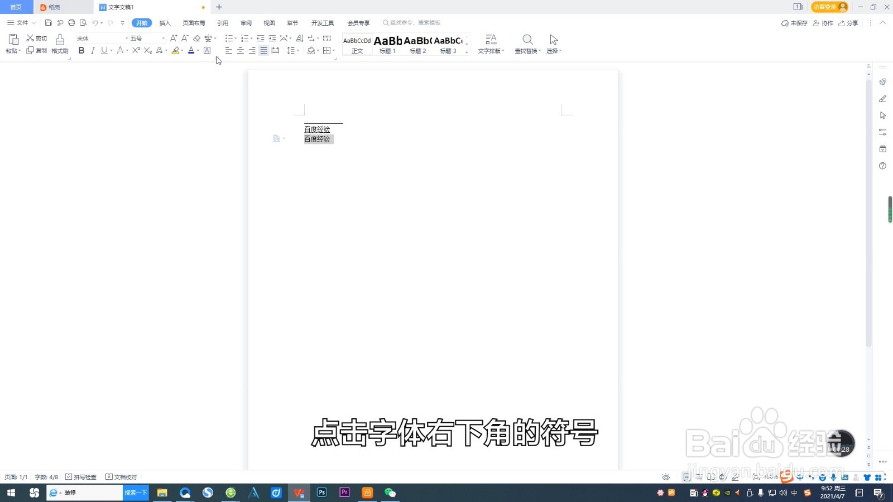Click the guest login (访客登录) button
The width and height of the screenshot is (893, 502).
point(829,7)
